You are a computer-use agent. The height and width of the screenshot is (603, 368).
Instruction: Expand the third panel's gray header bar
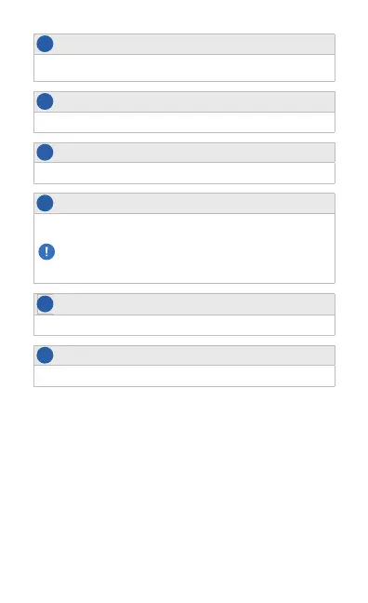click(x=184, y=153)
